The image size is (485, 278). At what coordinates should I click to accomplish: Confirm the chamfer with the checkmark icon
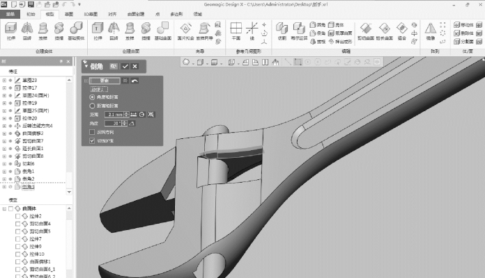pos(125,66)
